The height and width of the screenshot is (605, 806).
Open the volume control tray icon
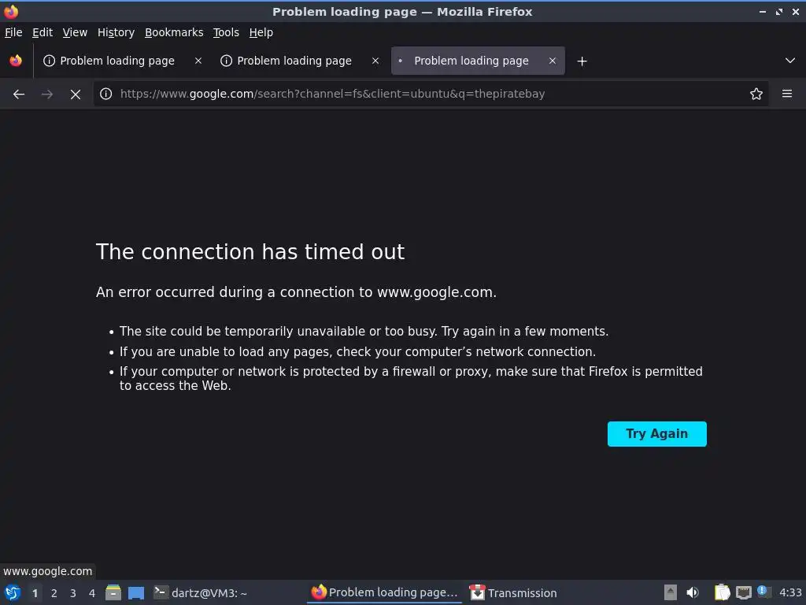pos(693,592)
